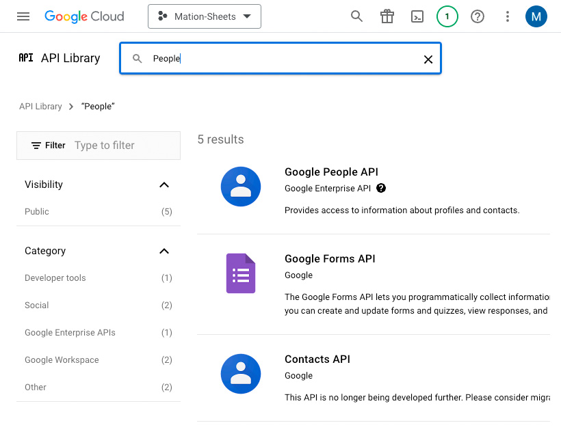Viewport: 561px width, 436px height.
Task: Click the search magnifier in top bar
Action: 356,16
